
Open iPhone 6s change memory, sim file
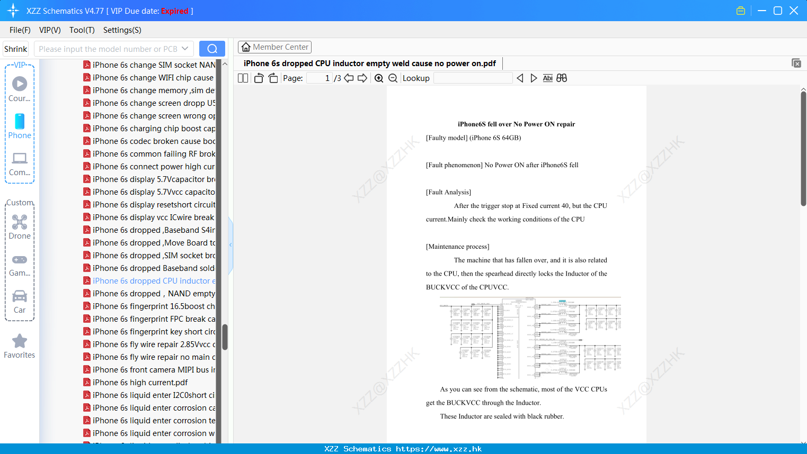[x=149, y=90]
